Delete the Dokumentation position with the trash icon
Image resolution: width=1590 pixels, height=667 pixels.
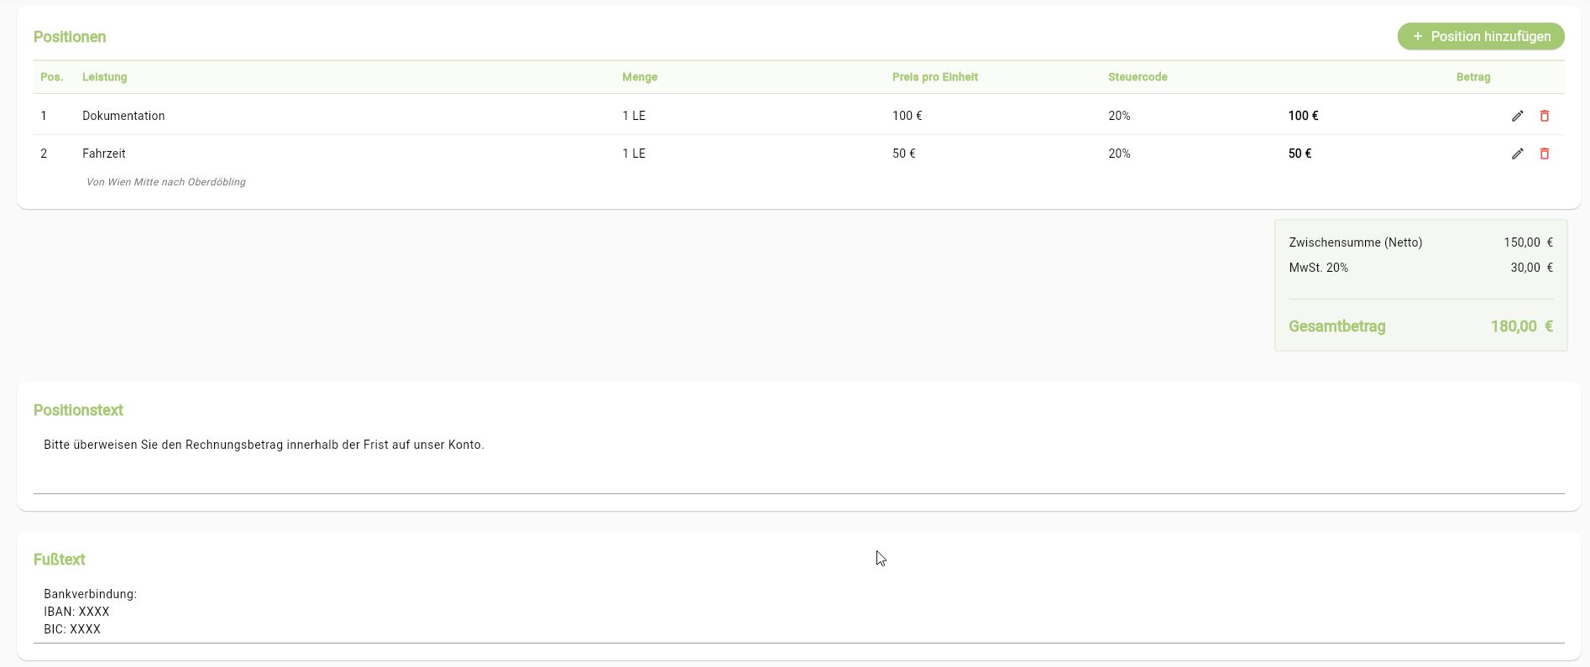pyautogui.click(x=1544, y=116)
